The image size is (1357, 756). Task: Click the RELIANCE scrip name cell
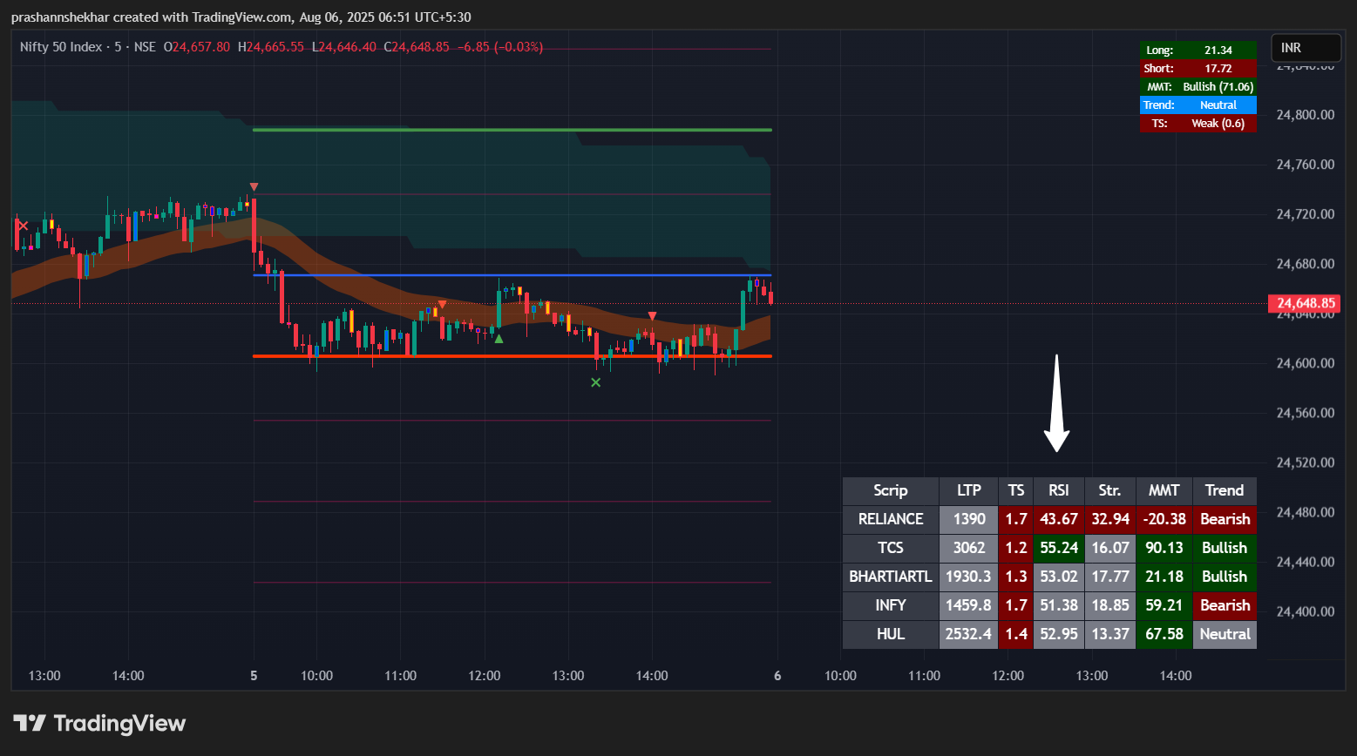(890, 519)
